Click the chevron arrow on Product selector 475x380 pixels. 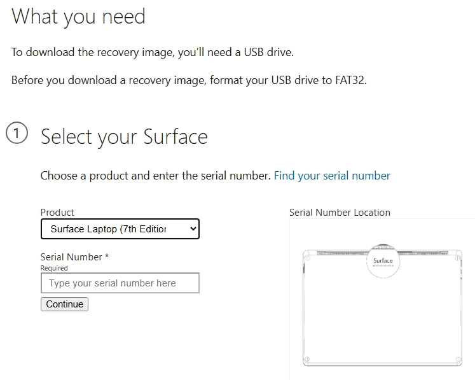193,229
